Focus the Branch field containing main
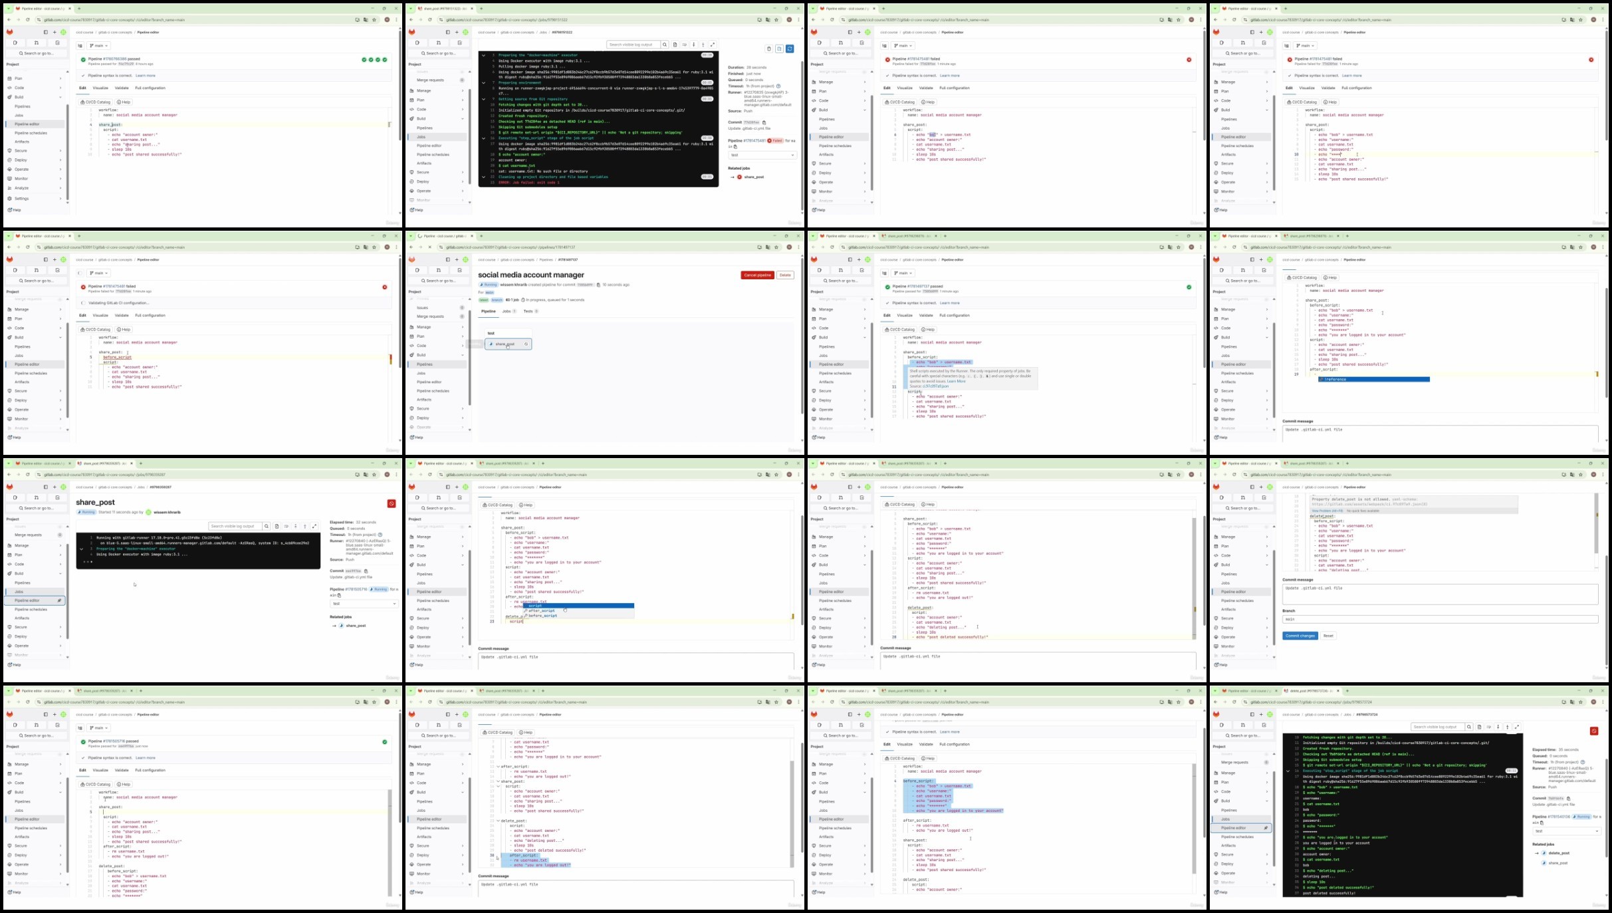This screenshot has width=1612, height=913. click(x=1440, y=619)
